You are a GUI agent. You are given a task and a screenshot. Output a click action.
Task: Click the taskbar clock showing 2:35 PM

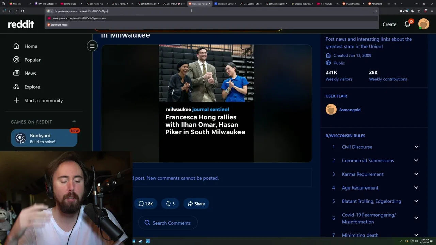pyautogui.click(x=425, y=241)
